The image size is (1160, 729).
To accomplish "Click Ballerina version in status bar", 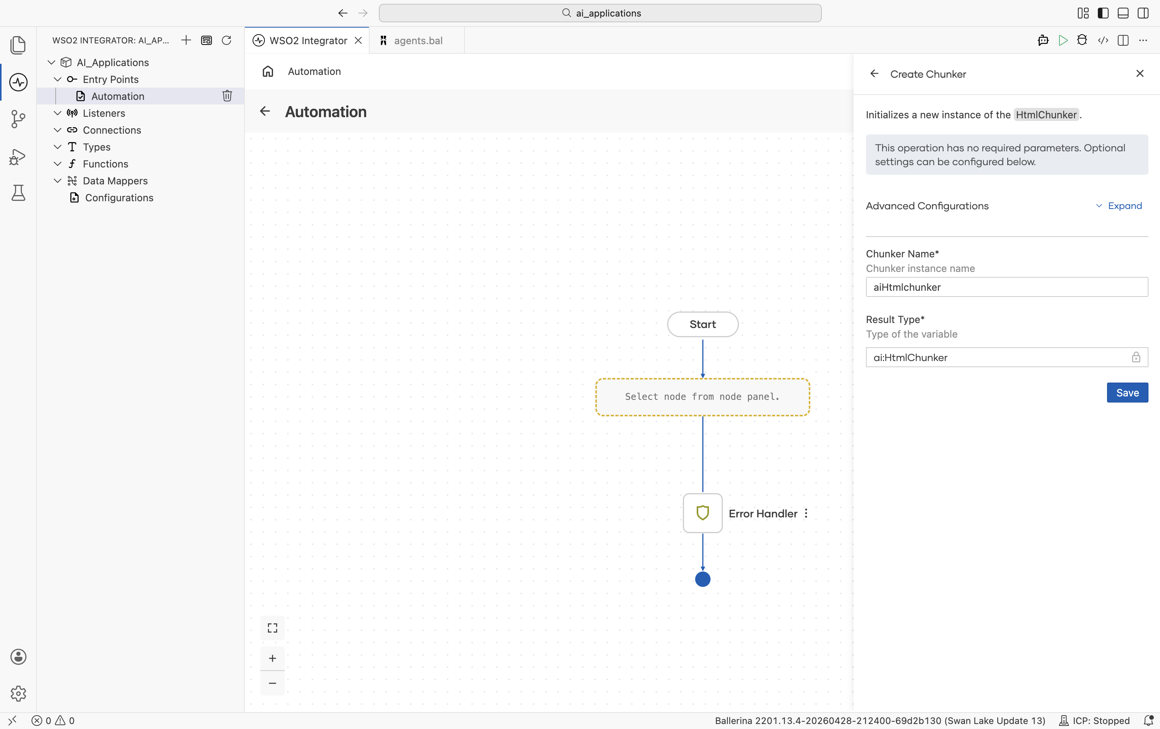I will (x=880, y=720).
